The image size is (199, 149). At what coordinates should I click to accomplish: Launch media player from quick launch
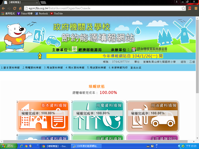[x=30, y=146]
